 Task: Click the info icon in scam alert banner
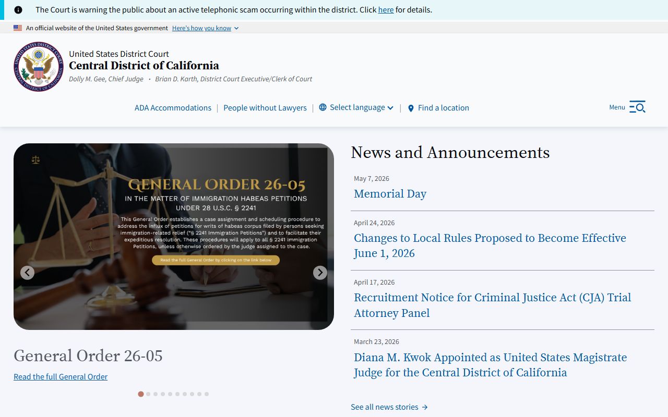tap(18, 10)
